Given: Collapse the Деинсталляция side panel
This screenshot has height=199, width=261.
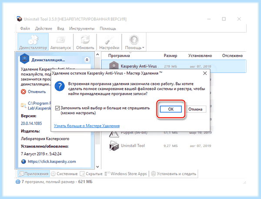Looking at the screenshot, I should point(87,60).
